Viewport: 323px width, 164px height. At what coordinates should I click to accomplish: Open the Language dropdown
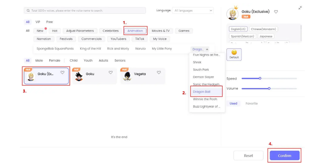pyautogui.click(x=193, y=11)
